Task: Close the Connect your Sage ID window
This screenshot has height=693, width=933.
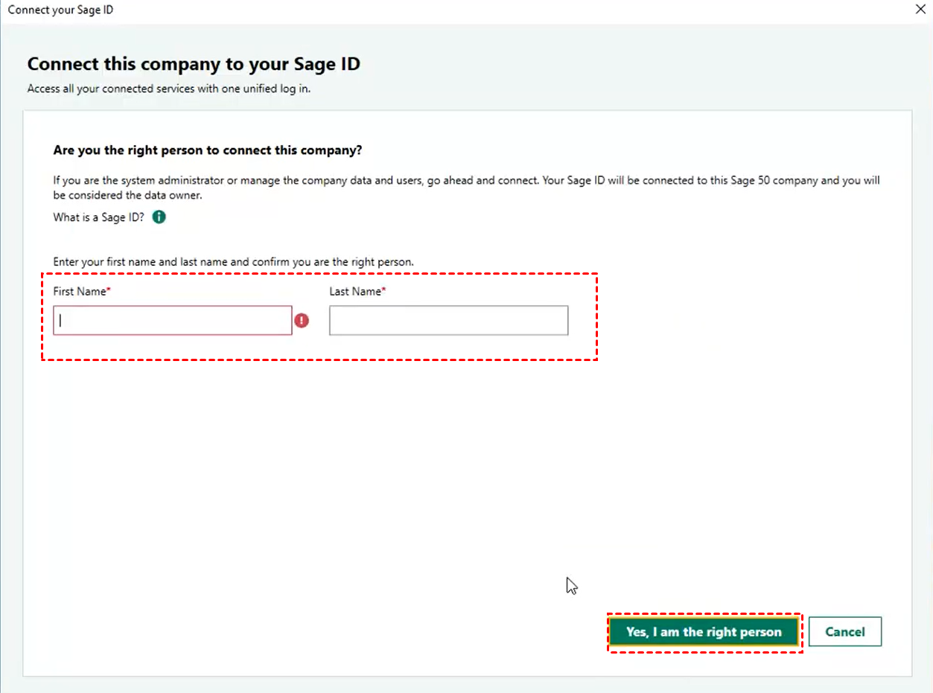Action: 920,10
